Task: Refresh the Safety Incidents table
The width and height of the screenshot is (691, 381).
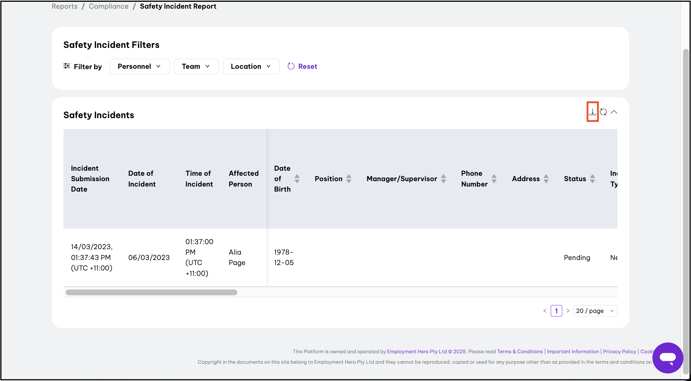Action: click(603, 112)
